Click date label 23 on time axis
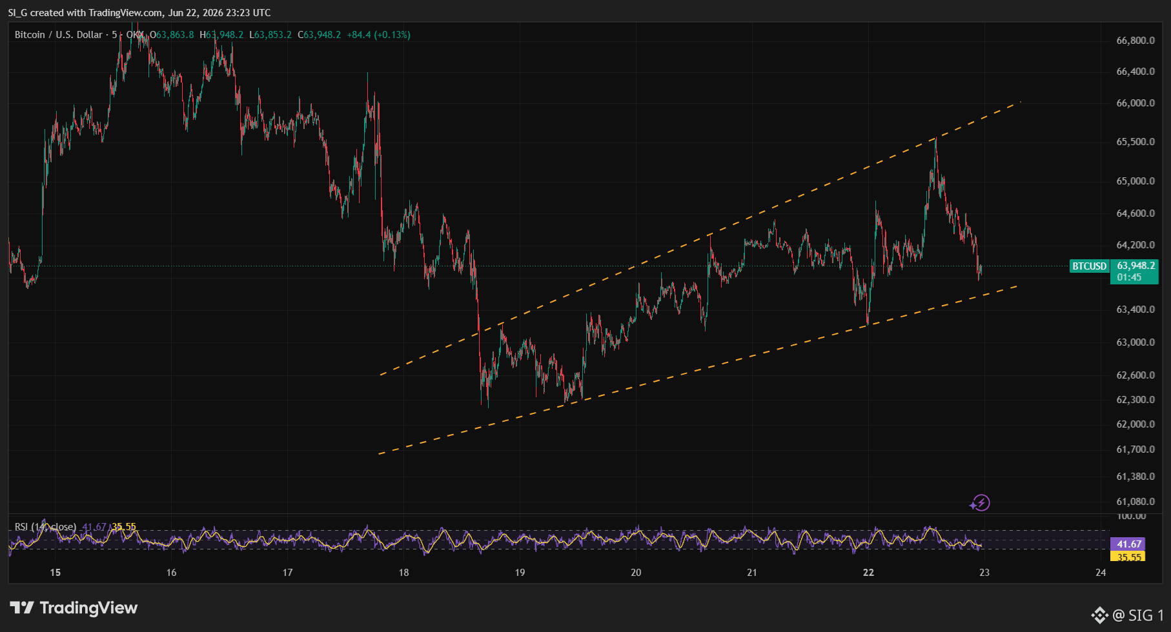Viewport: 1171px width, 632px height. (x=984, y=573)
